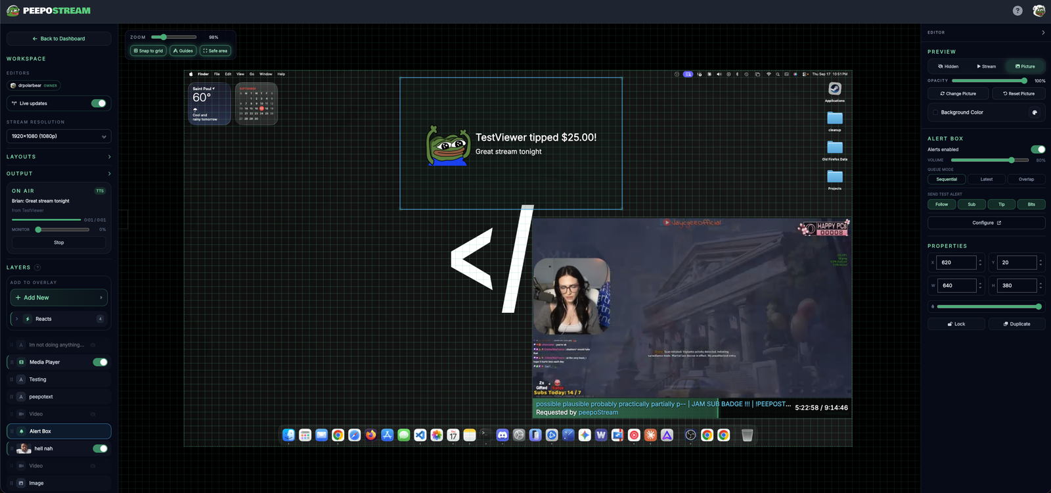Viewport: 1051px width, 493px height.
Task: Go back to Dashboard
Action: 59,39
